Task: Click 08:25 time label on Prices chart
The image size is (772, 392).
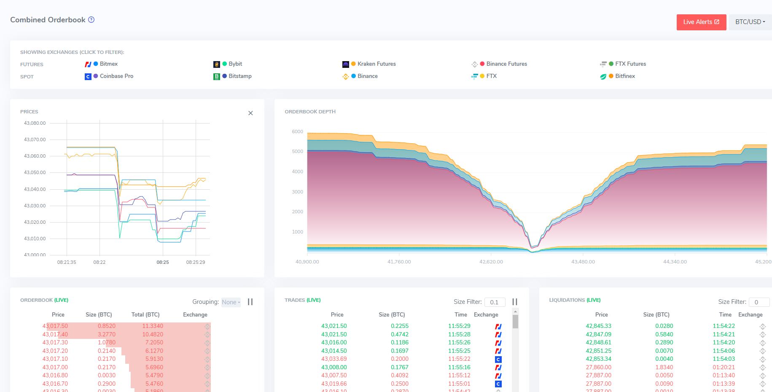Action: click(163, 262)
